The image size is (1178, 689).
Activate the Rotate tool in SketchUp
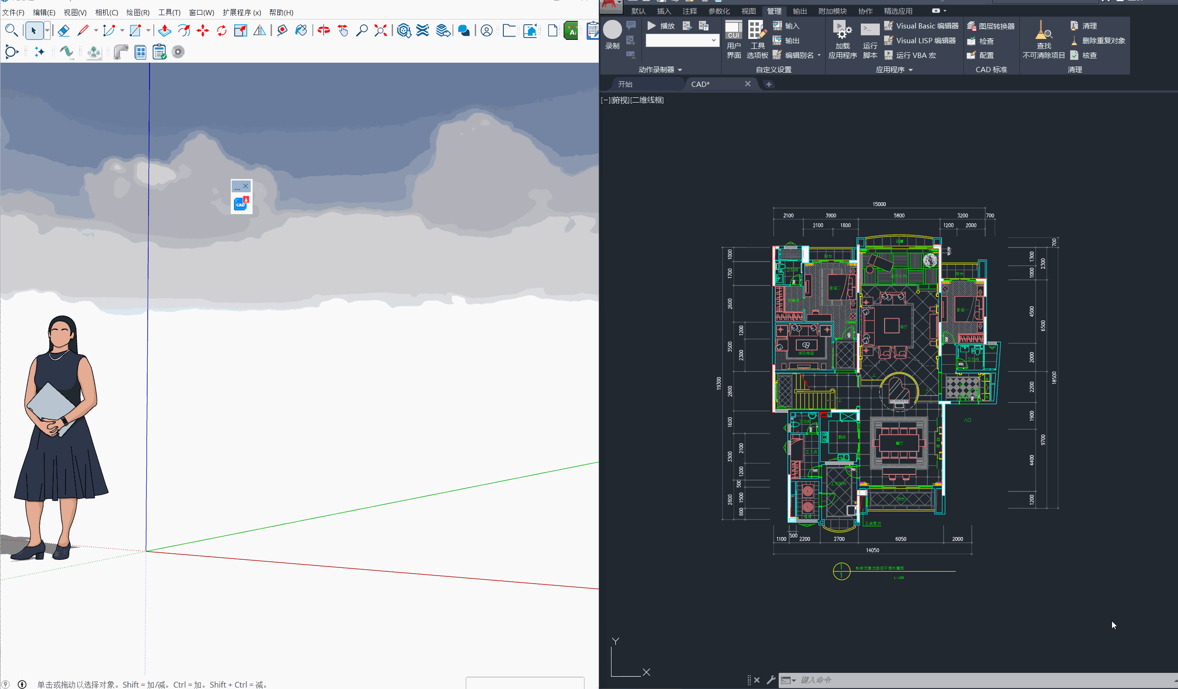pos(222,31)
